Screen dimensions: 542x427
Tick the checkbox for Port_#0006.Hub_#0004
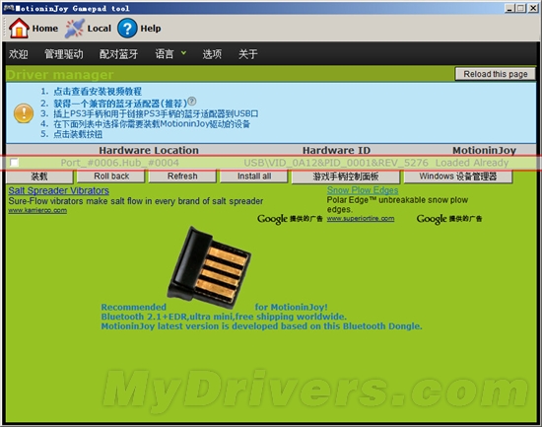pos(14,163)
